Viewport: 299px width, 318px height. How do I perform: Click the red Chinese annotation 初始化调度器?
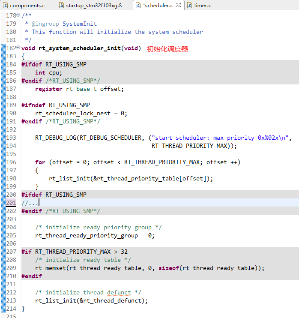click(167, 49)
